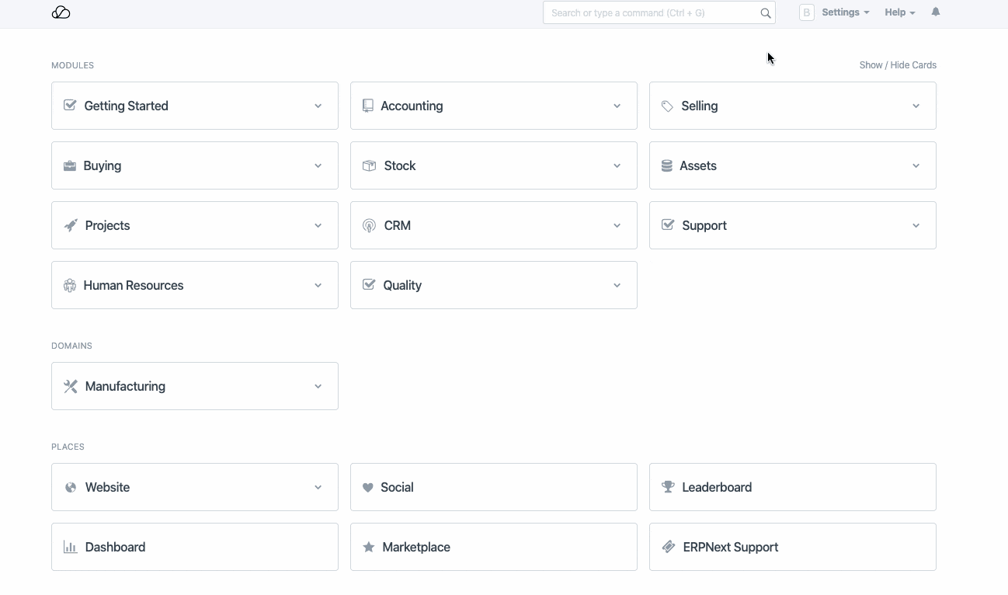
Task: Click the Social heart icon
Action: tap(368, 488)
